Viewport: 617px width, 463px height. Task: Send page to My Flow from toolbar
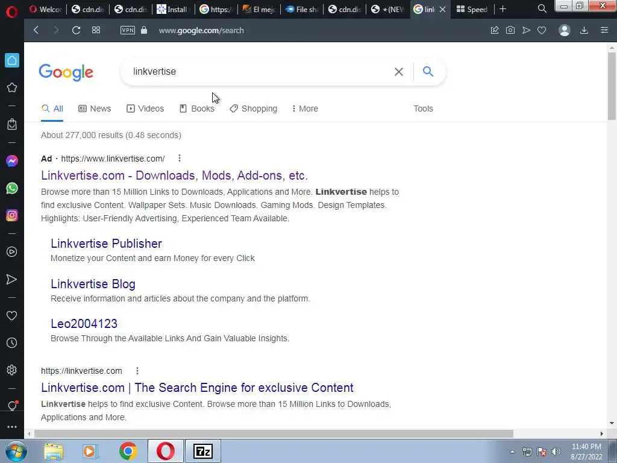point(526,30)
